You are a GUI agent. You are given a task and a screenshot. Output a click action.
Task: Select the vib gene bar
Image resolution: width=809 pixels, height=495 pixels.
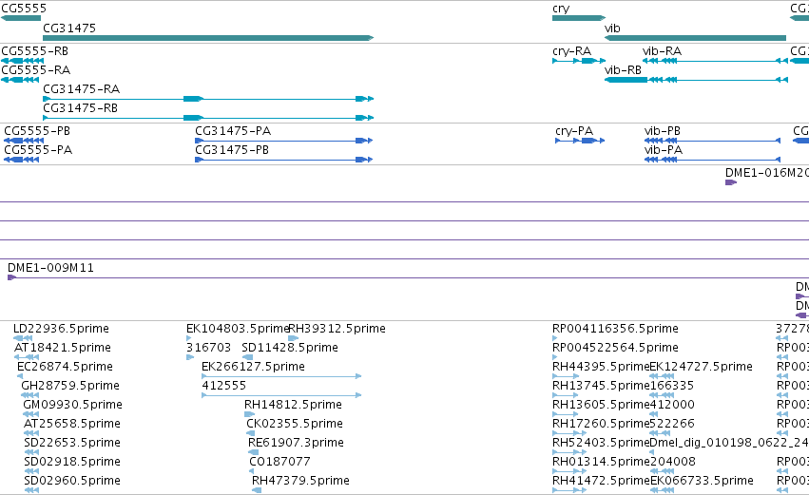point(695,38)
